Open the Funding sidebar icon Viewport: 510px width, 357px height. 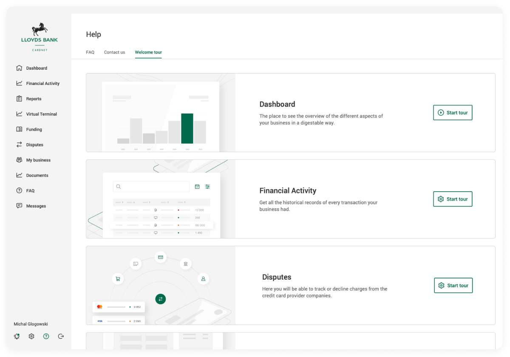tap(19, 129)
